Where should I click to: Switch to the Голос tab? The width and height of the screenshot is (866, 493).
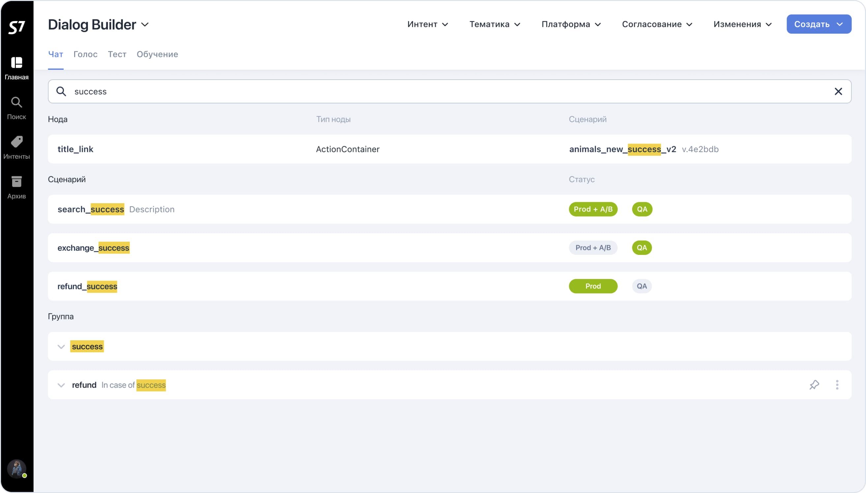coord(85,54)
